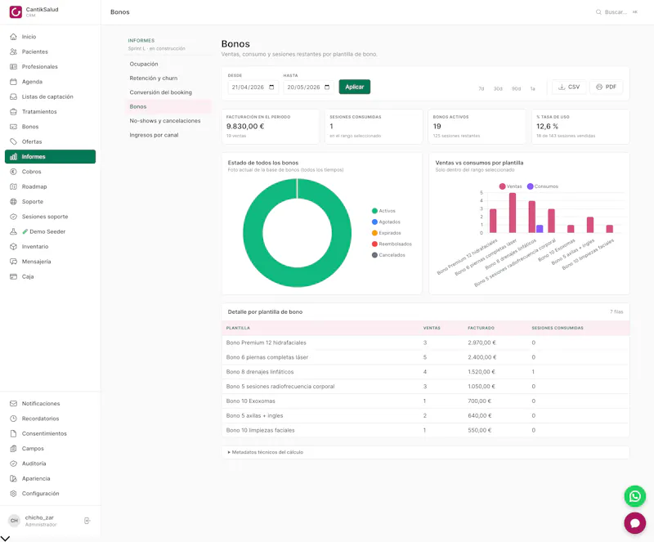Expand Metadatos técnicos del cálculo

[266, 452]
